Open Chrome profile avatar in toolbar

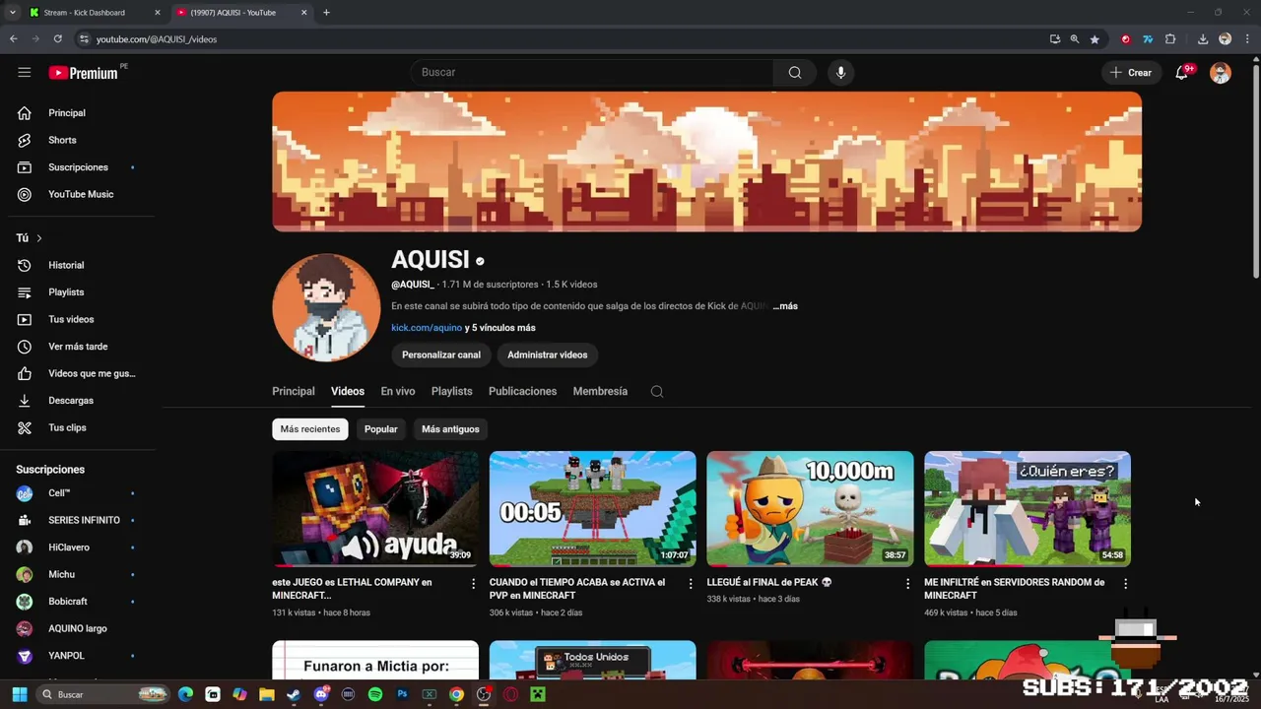[1225, 39]
